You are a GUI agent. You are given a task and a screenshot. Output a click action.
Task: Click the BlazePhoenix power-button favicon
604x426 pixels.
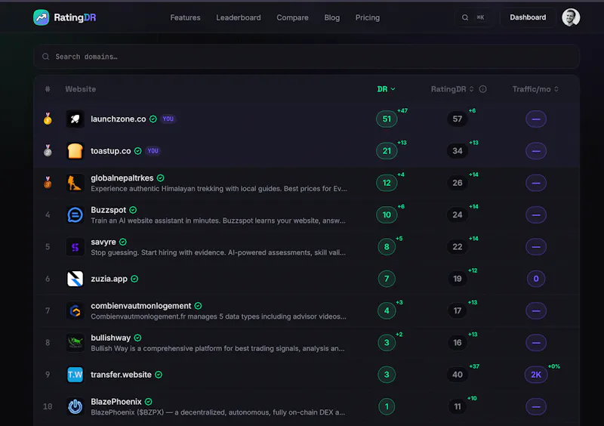(x=75, y=406)
